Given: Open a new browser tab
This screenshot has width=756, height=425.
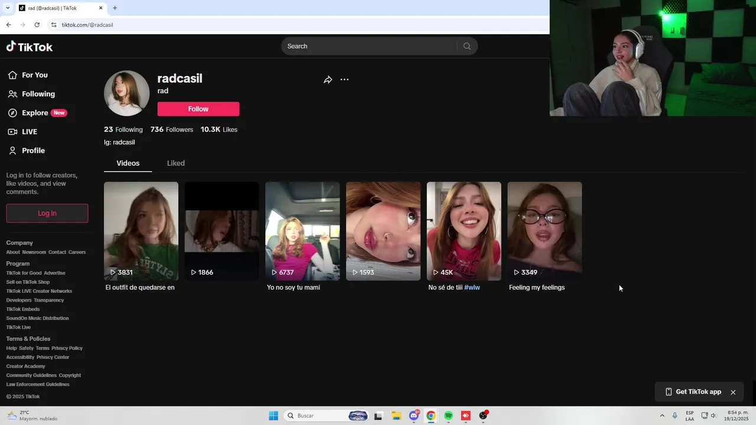Looking at the screenshot, I should click(x=115, y=8).
